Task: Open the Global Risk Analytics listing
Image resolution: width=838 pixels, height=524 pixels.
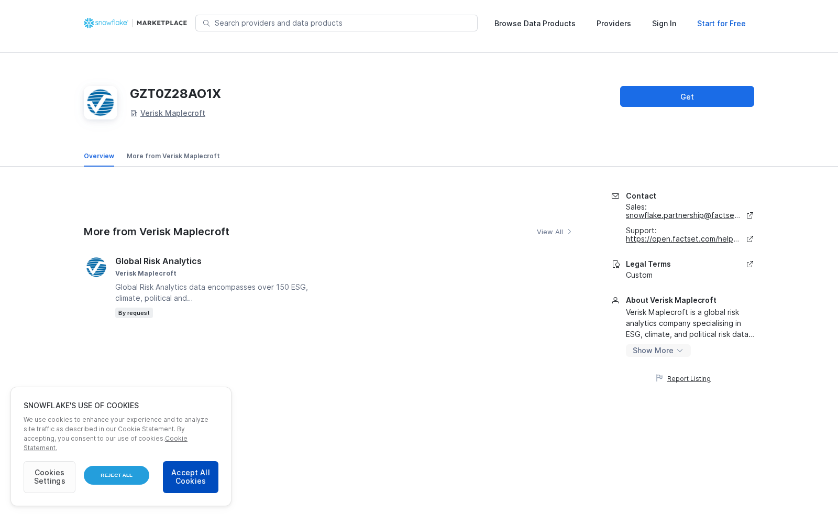Action: 158,261
